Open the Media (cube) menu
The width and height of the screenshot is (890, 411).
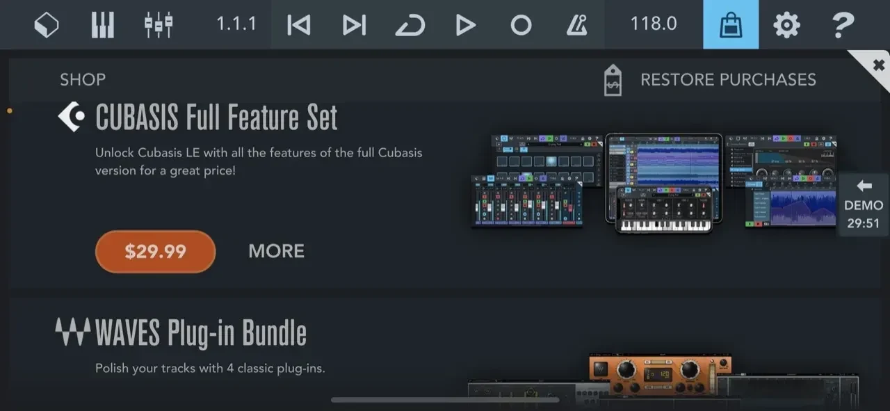(47, 25)
